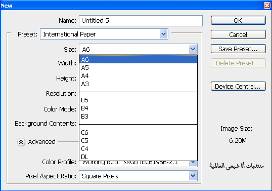Close the New dialog window
The height and width of the screenshot is (191, 272).
[x=267, y=6]
